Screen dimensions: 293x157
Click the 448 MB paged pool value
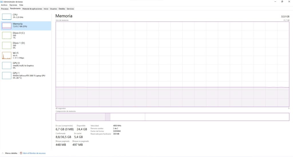click(61, 145)
